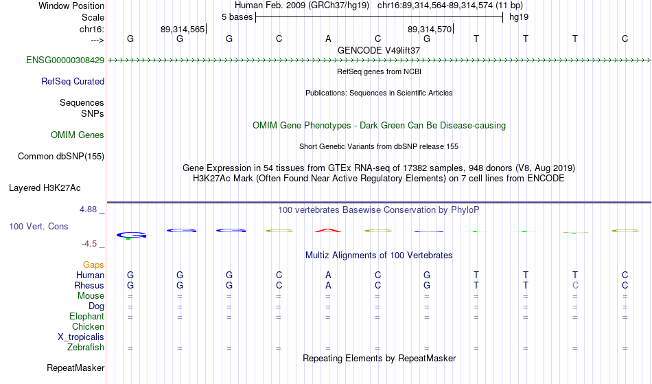Click the GTEx Gene Expression track title

coord(379,168)
